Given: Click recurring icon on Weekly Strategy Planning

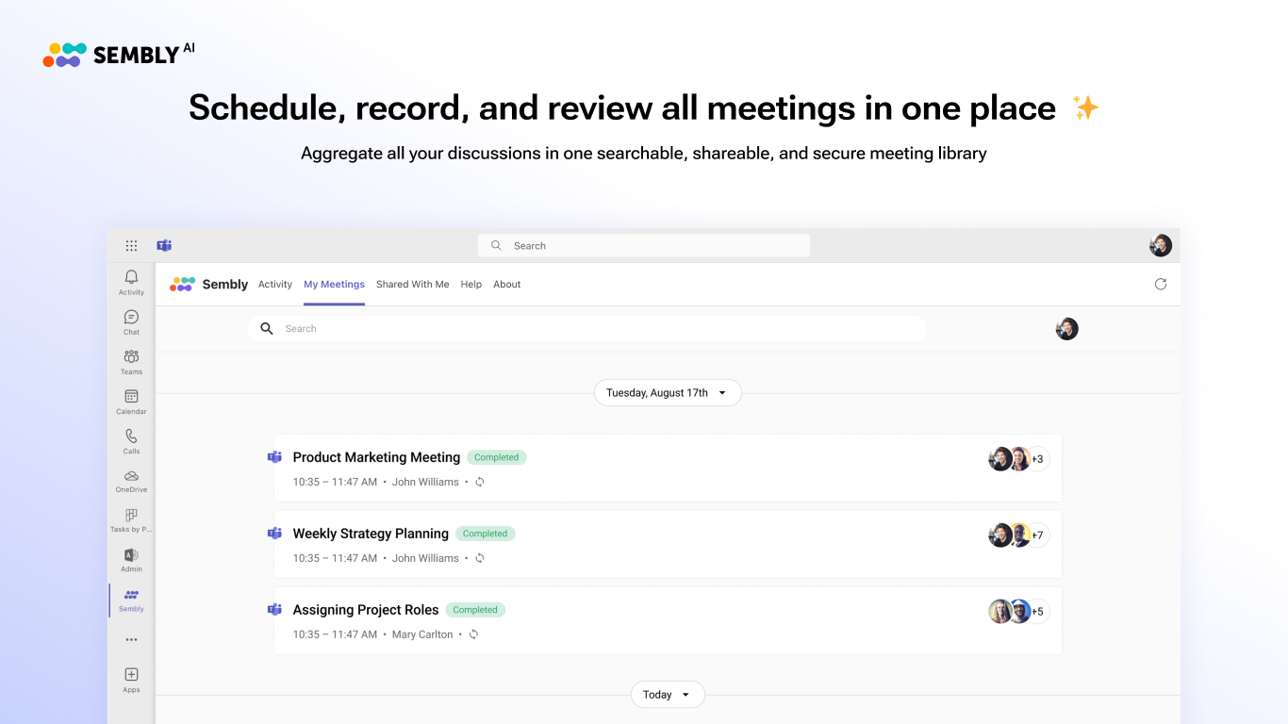Looking at the screenshot, I should coord(479,558).
